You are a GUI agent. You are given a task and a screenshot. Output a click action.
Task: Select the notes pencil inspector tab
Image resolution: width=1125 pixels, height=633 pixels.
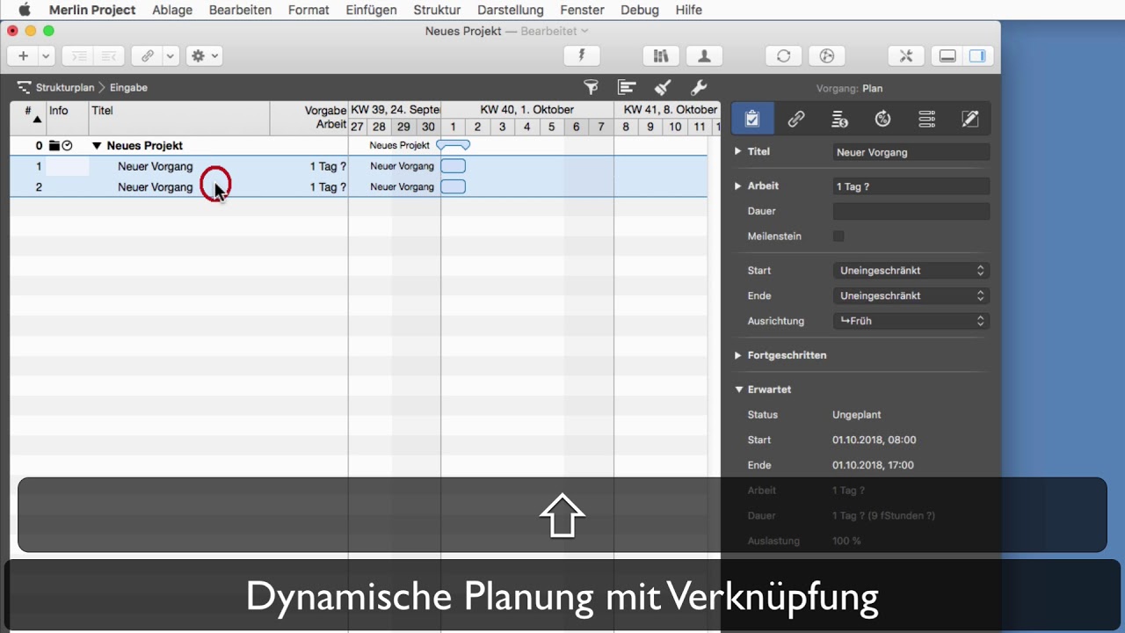[x=970, y=119]
